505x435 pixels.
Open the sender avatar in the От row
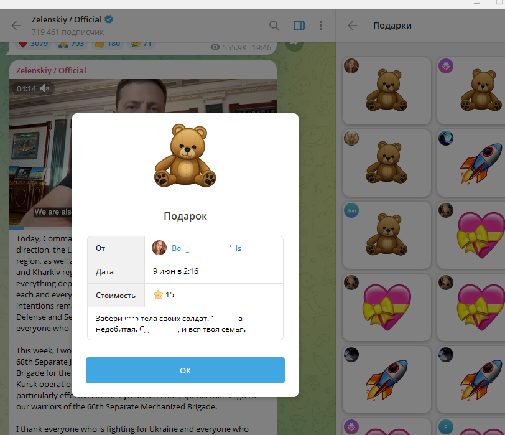click(159, 248)
